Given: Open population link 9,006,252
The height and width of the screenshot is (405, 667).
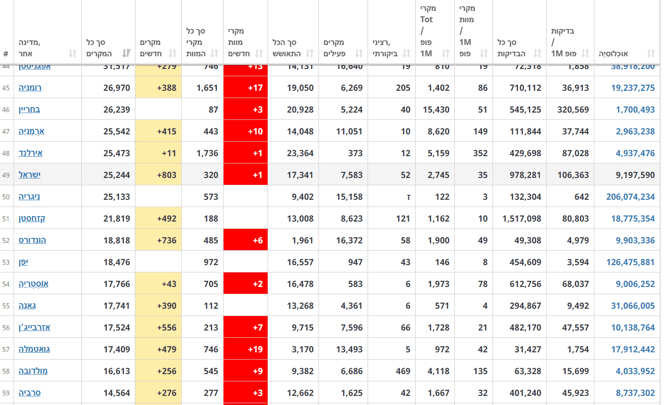Looking at the screenshot, I should pyautogui.click(x=636, y=284).
